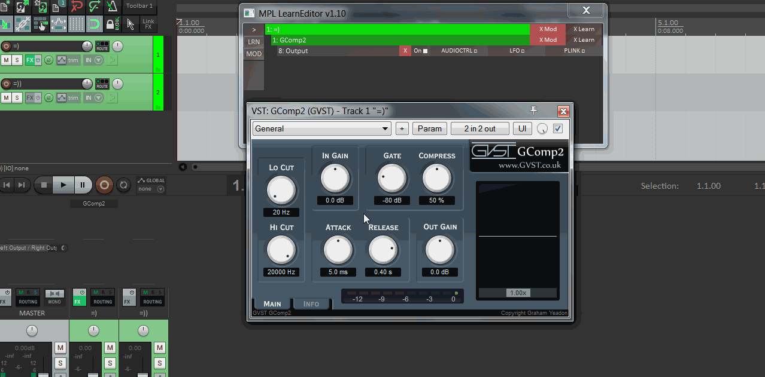Click the transport Pause button
765x377 pixels.
83,185
